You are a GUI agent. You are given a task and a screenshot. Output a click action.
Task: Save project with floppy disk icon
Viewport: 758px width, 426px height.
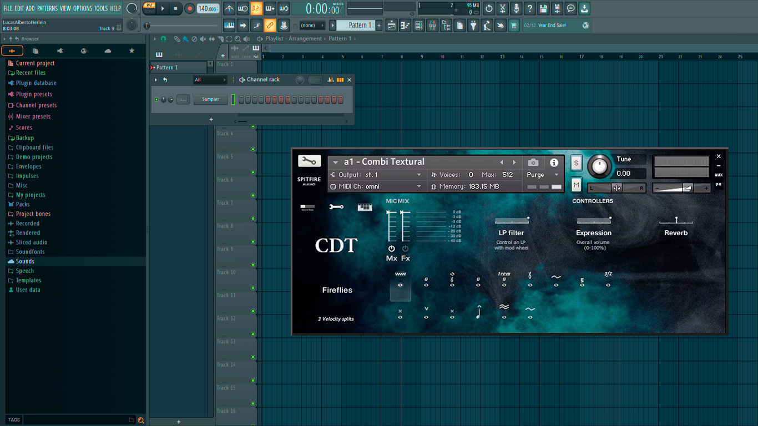click(x=544, y=8)
